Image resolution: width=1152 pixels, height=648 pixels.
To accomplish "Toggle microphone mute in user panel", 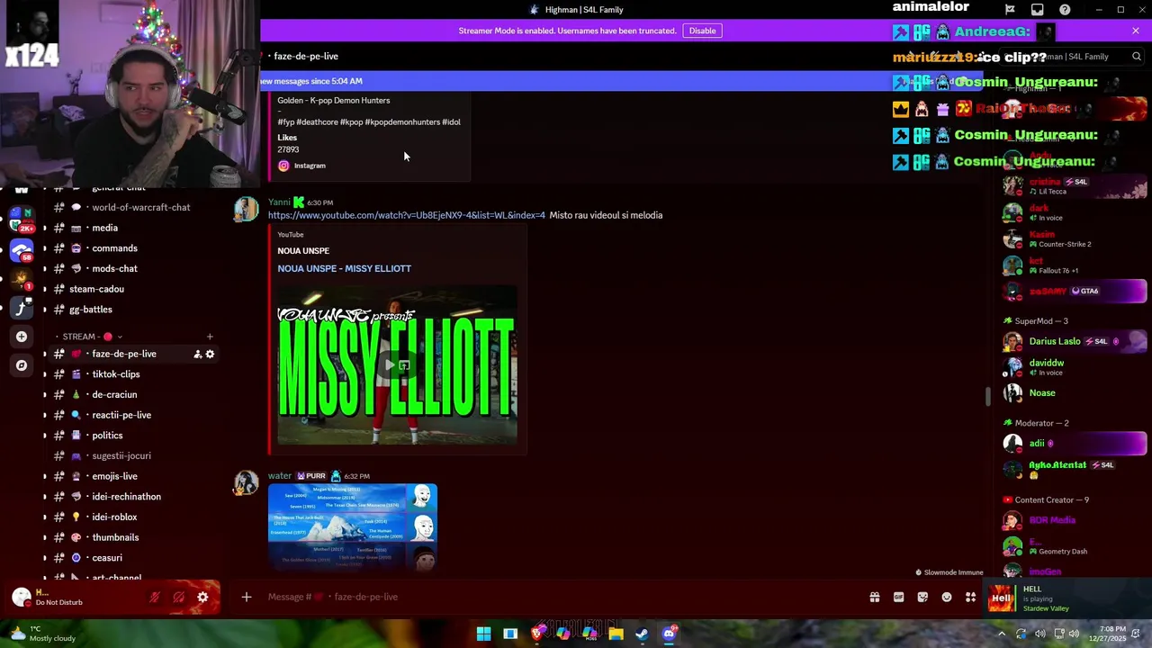I will (x=155, y=597).
